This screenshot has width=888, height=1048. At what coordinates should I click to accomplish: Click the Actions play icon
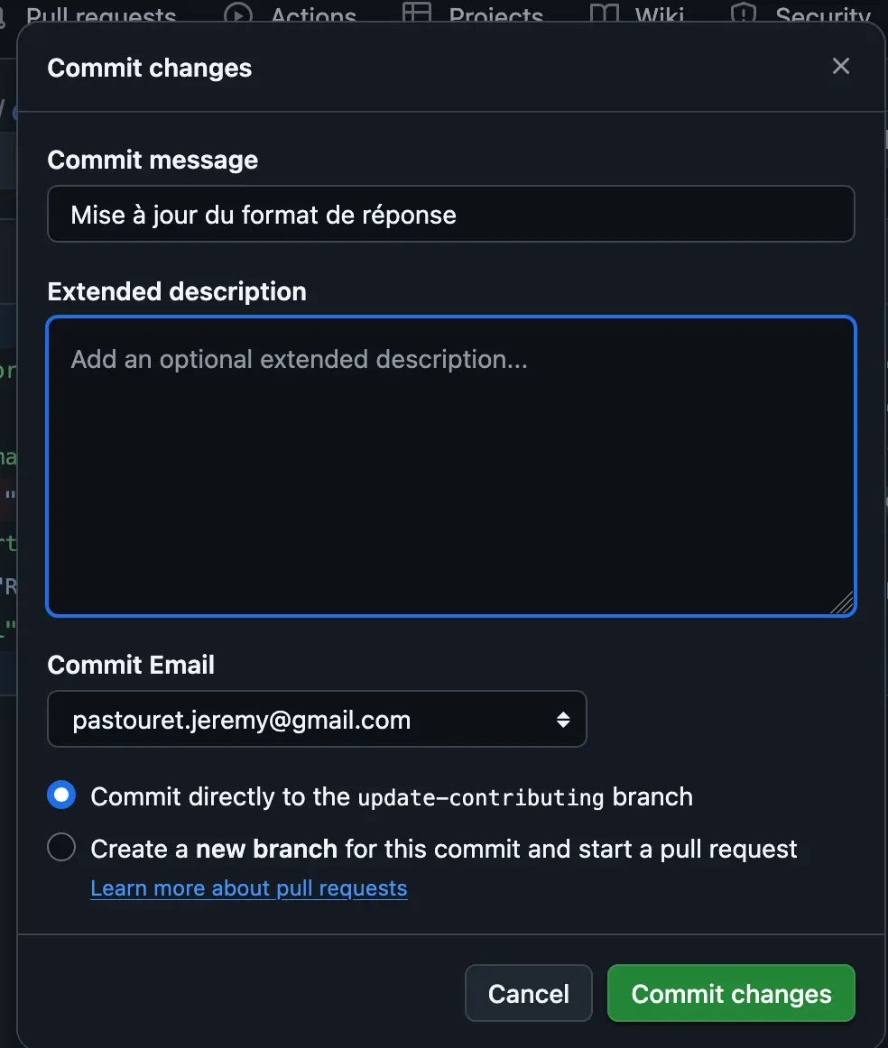pyautogui.click(x=237, y=14)
